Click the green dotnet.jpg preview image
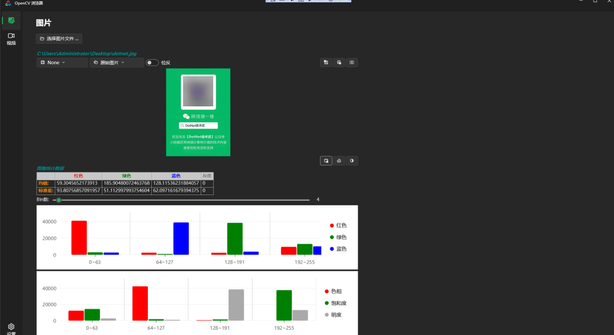Viewport: 614px width, 335px height. tap(198, 113)
